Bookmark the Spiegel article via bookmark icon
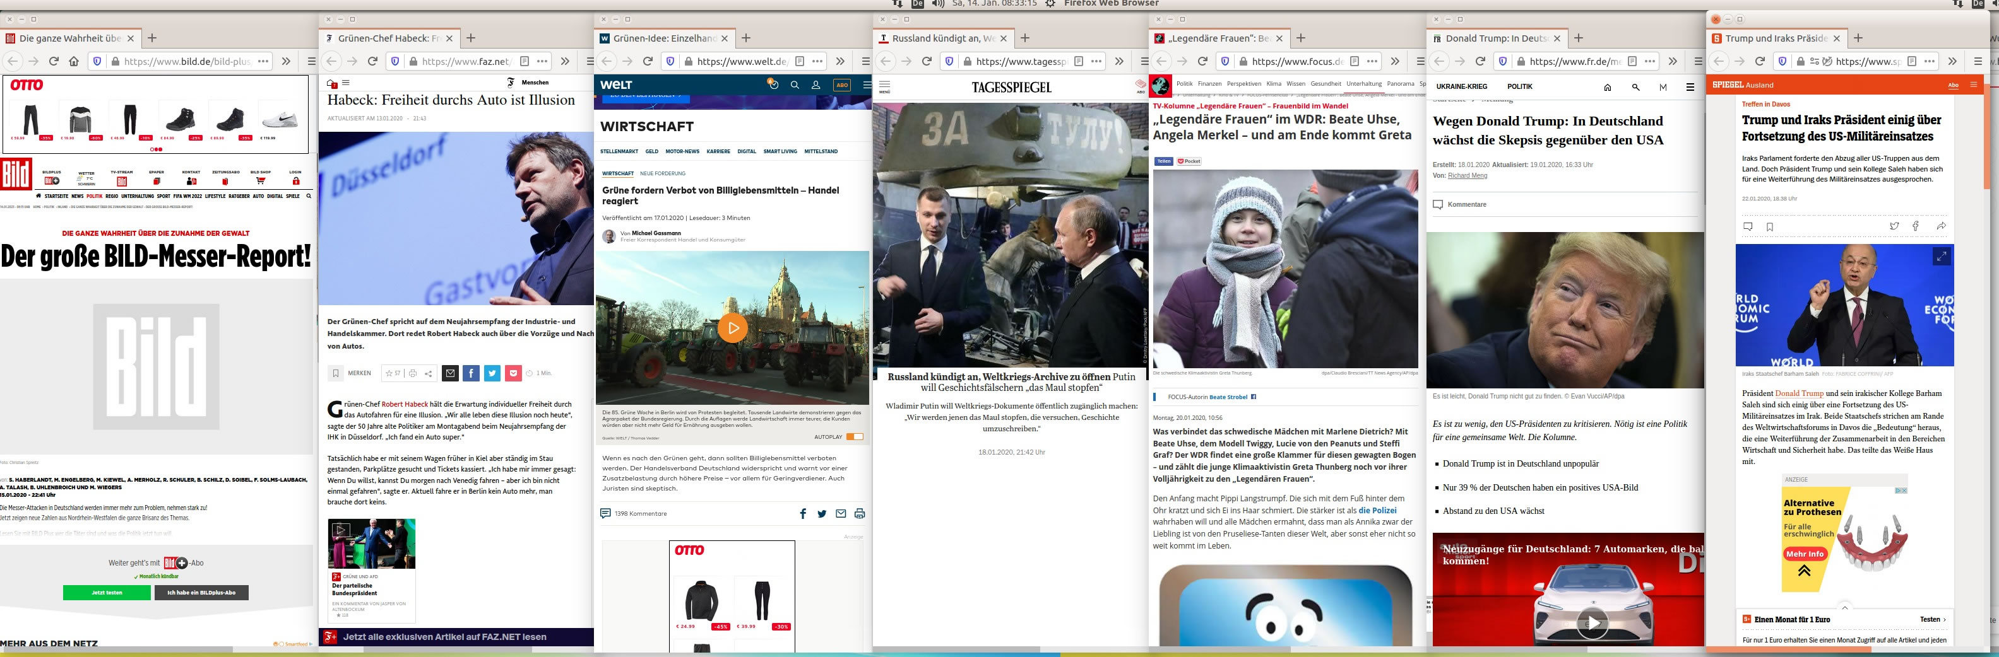 [1770, 227]
